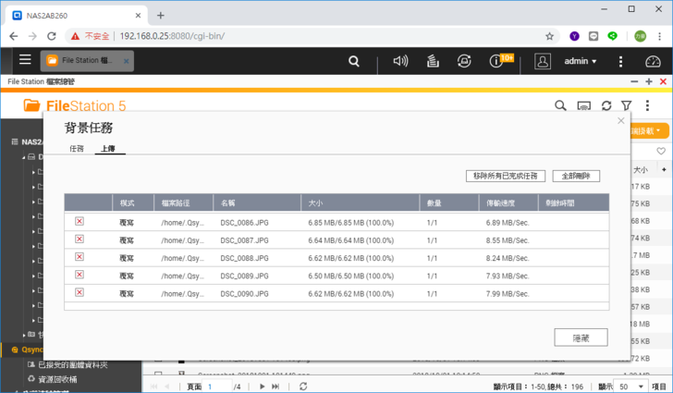Click the 隱藏 button
Image resolution: width=673 pixels, height=393 pixels.
click(x=581, y=338)
